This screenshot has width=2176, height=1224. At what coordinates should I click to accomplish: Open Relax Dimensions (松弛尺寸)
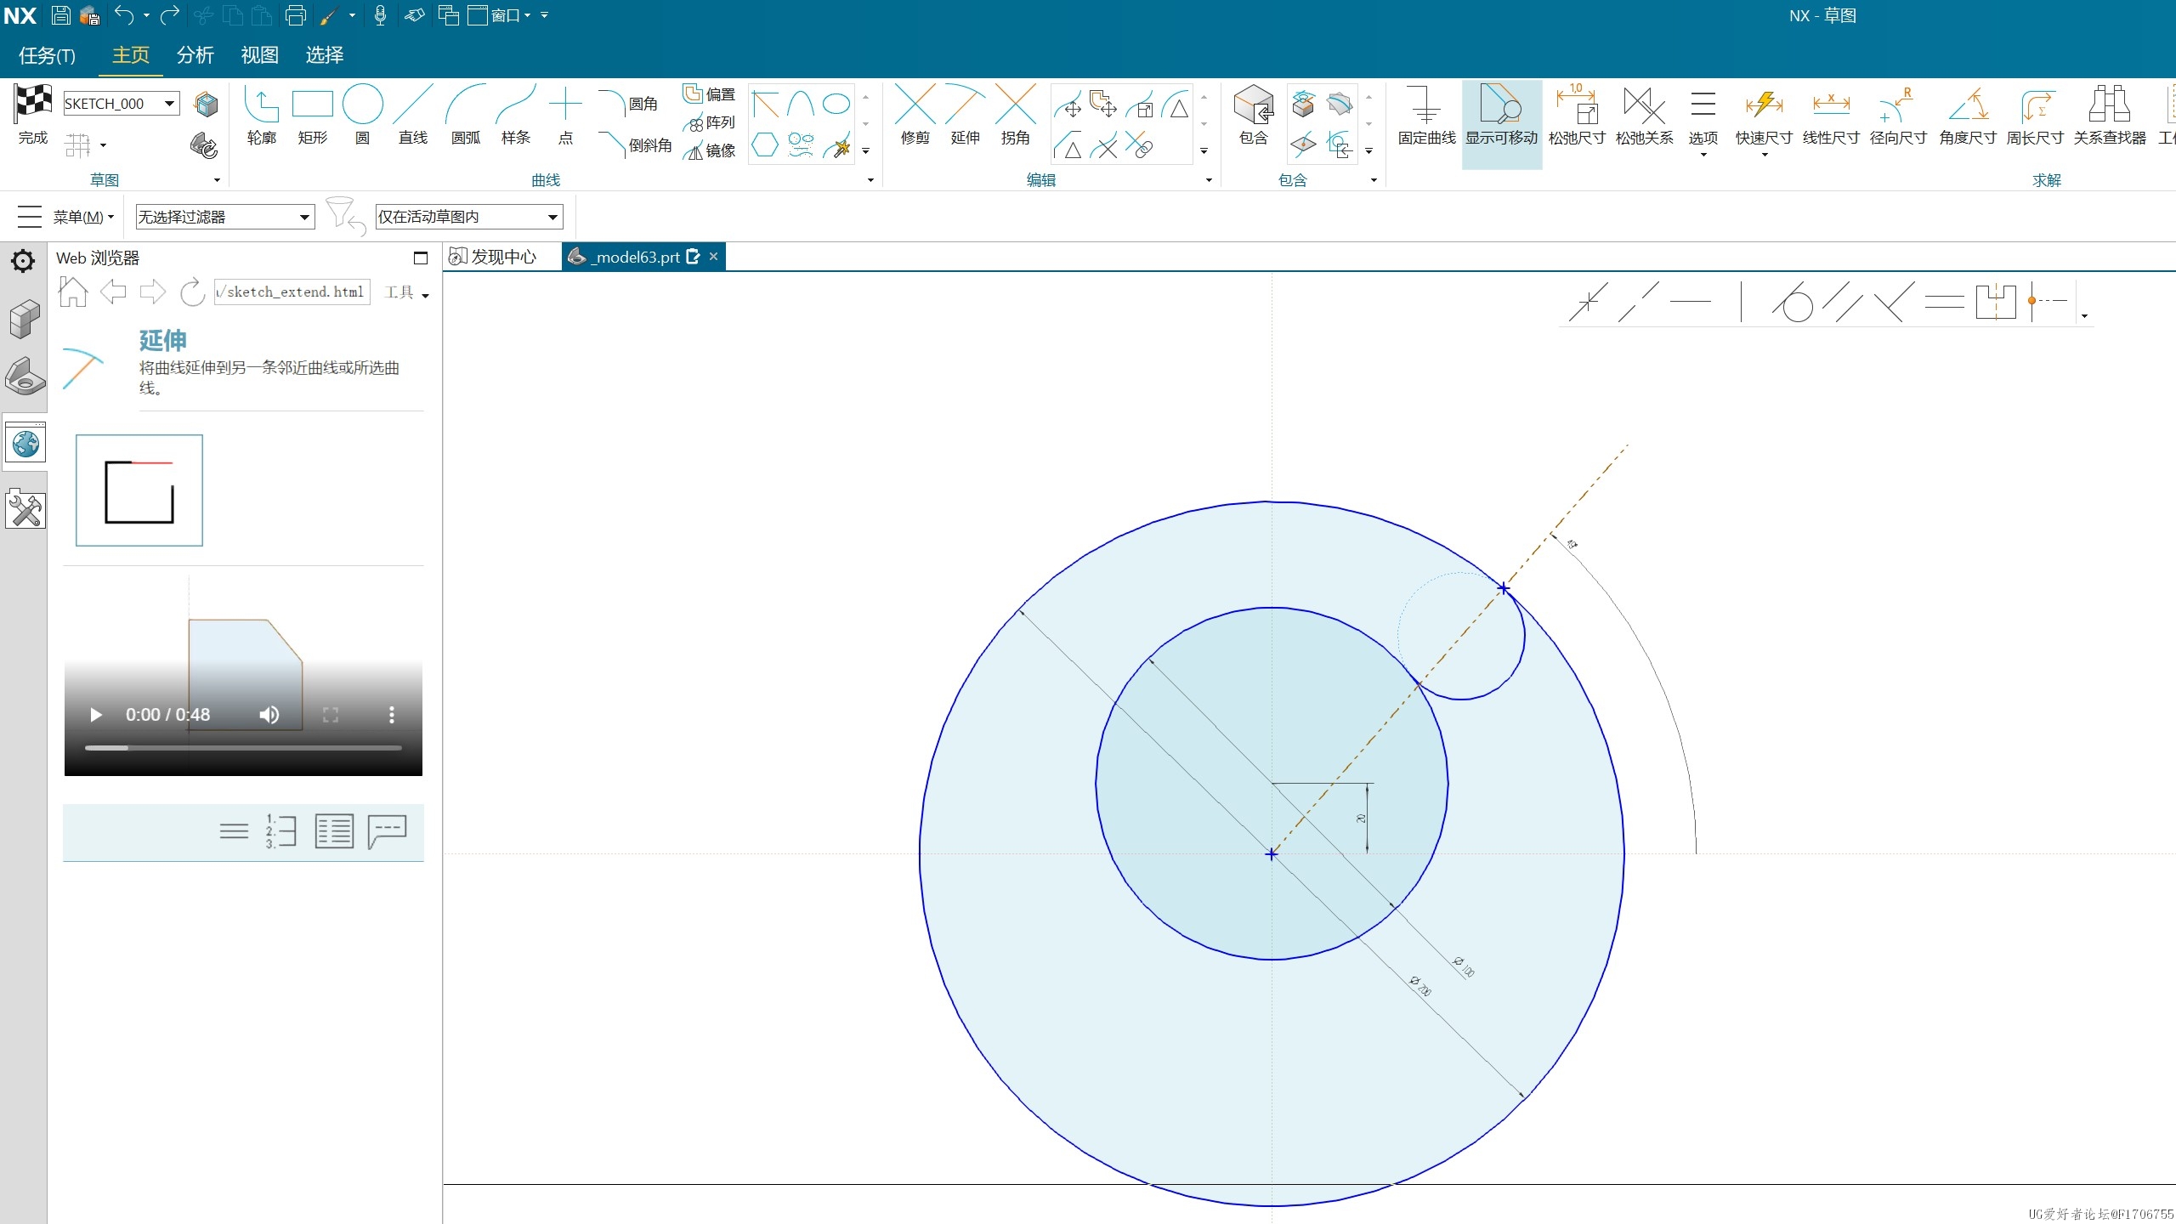[x=1577, y=115]
